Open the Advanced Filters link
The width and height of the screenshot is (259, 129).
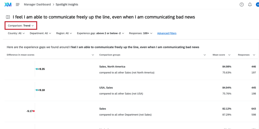(x=167, y=33)
